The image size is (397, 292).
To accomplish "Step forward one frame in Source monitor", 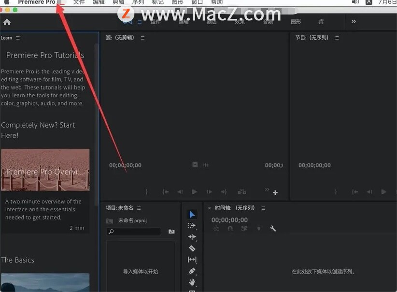I will click(209, 191).
